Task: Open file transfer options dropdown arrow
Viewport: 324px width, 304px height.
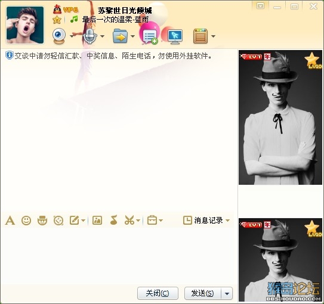Action: pyautogui.click(x=132, y=36)
